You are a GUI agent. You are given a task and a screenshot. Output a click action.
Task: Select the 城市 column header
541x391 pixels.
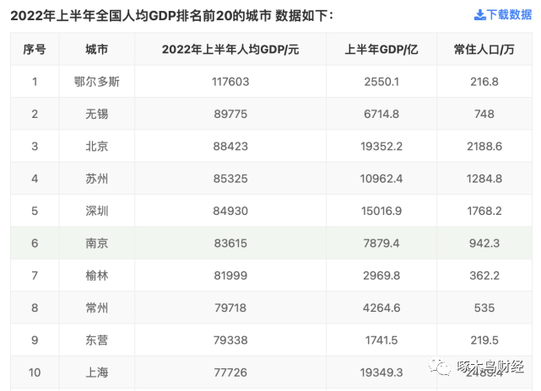pyautogui.click(x=96, y=50)
